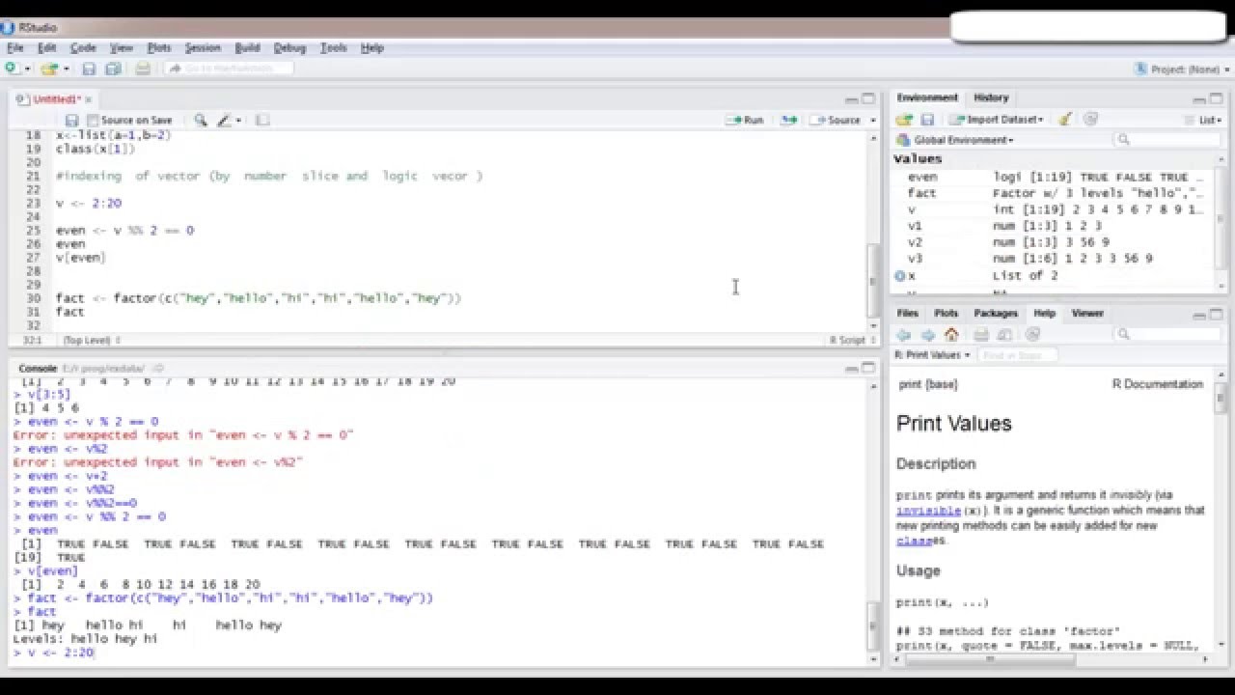Open Help home page icon
The width and height of the screenshot is (1235, 695).
(x=951, y=335)
